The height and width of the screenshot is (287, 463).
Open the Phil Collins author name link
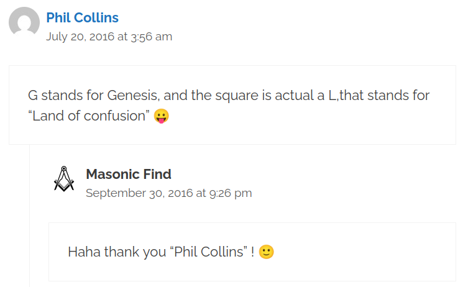pos(83,18)
